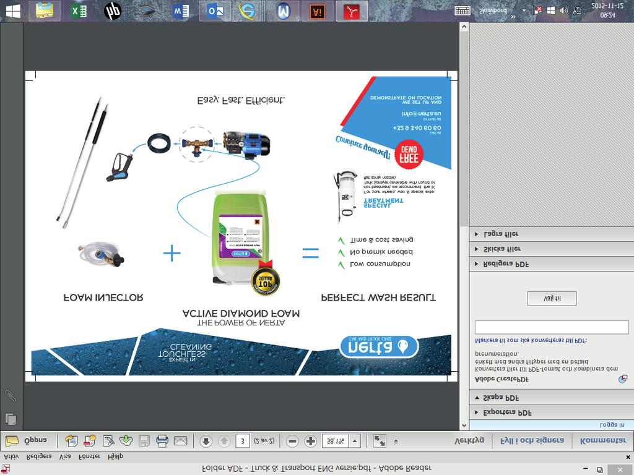
Task: Close the document with the small menu-bar X
Action: [x=628, y=457]
